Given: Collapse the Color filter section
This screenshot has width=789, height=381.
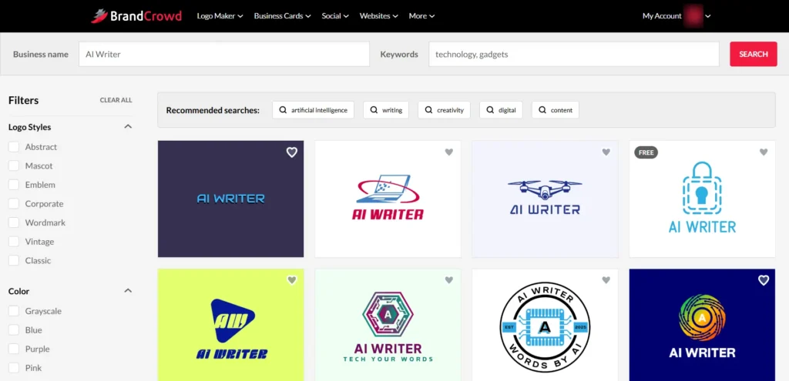Looking at the screenshot, I should [128, 290].
